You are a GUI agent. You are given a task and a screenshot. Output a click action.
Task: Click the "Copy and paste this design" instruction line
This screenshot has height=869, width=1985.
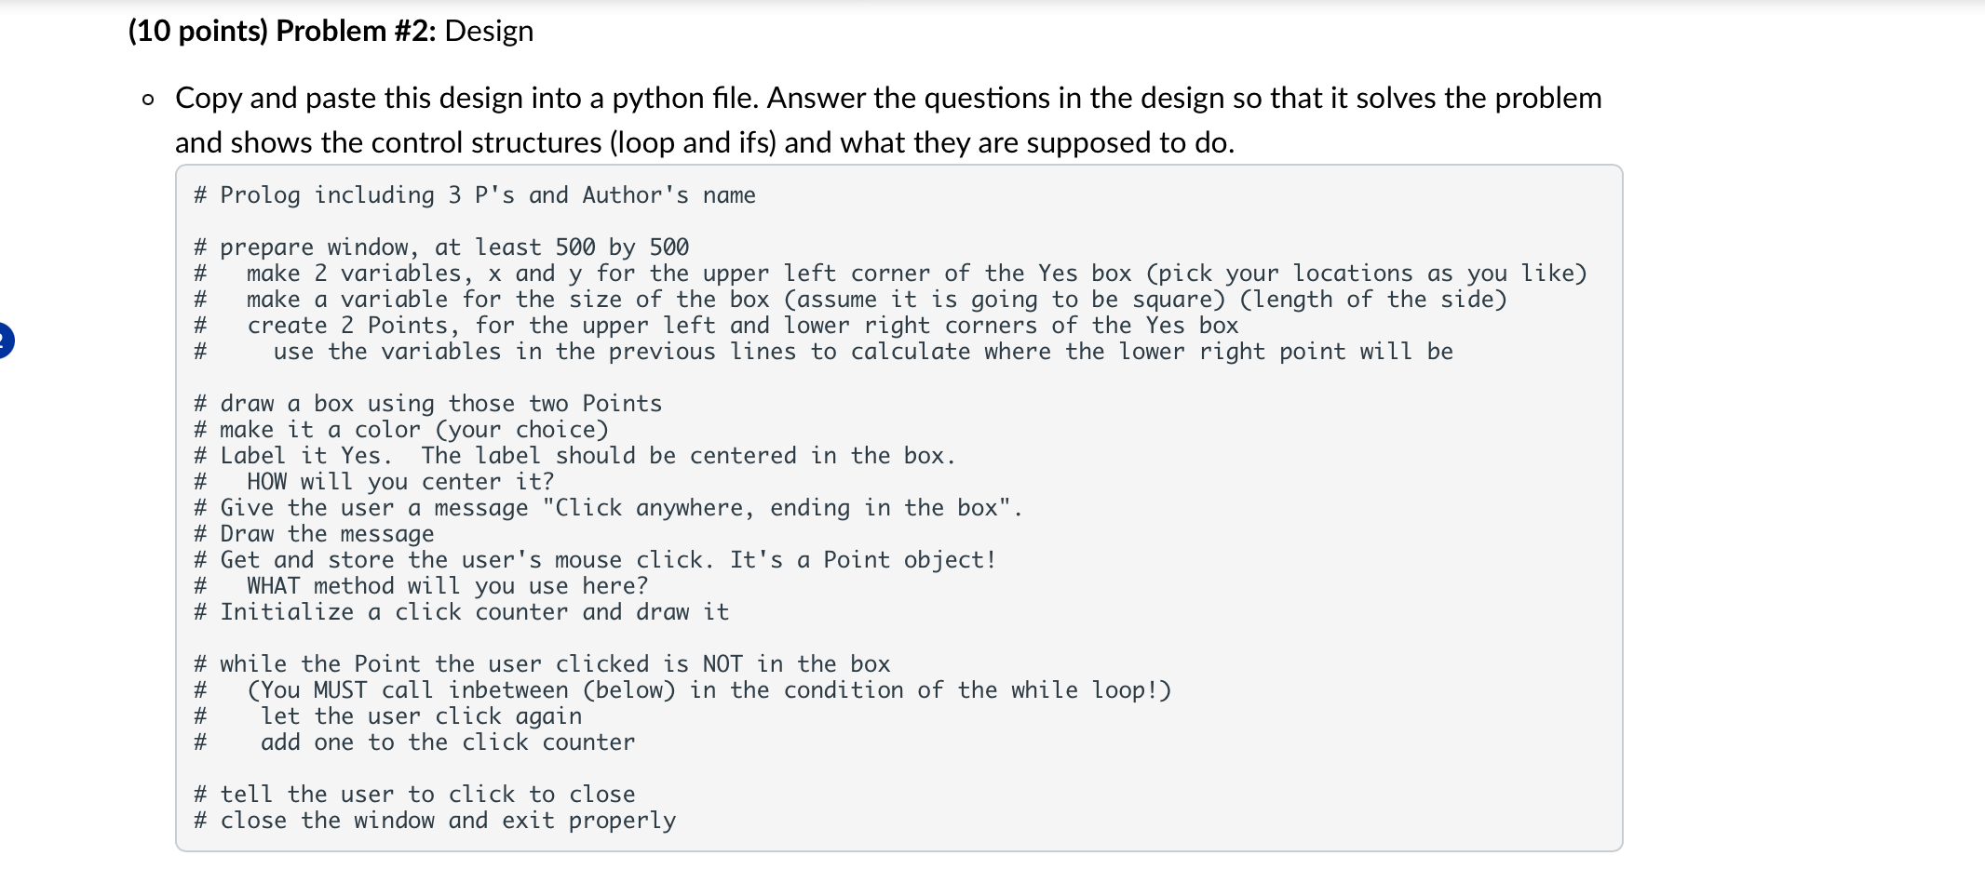[887, 98]
